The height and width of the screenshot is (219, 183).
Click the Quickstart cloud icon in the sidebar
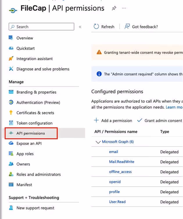(11, 48)
